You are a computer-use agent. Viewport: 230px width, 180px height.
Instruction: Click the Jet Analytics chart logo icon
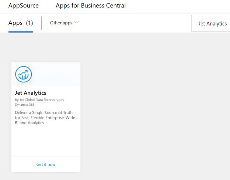pyautogui.click(x=24, y=74)
